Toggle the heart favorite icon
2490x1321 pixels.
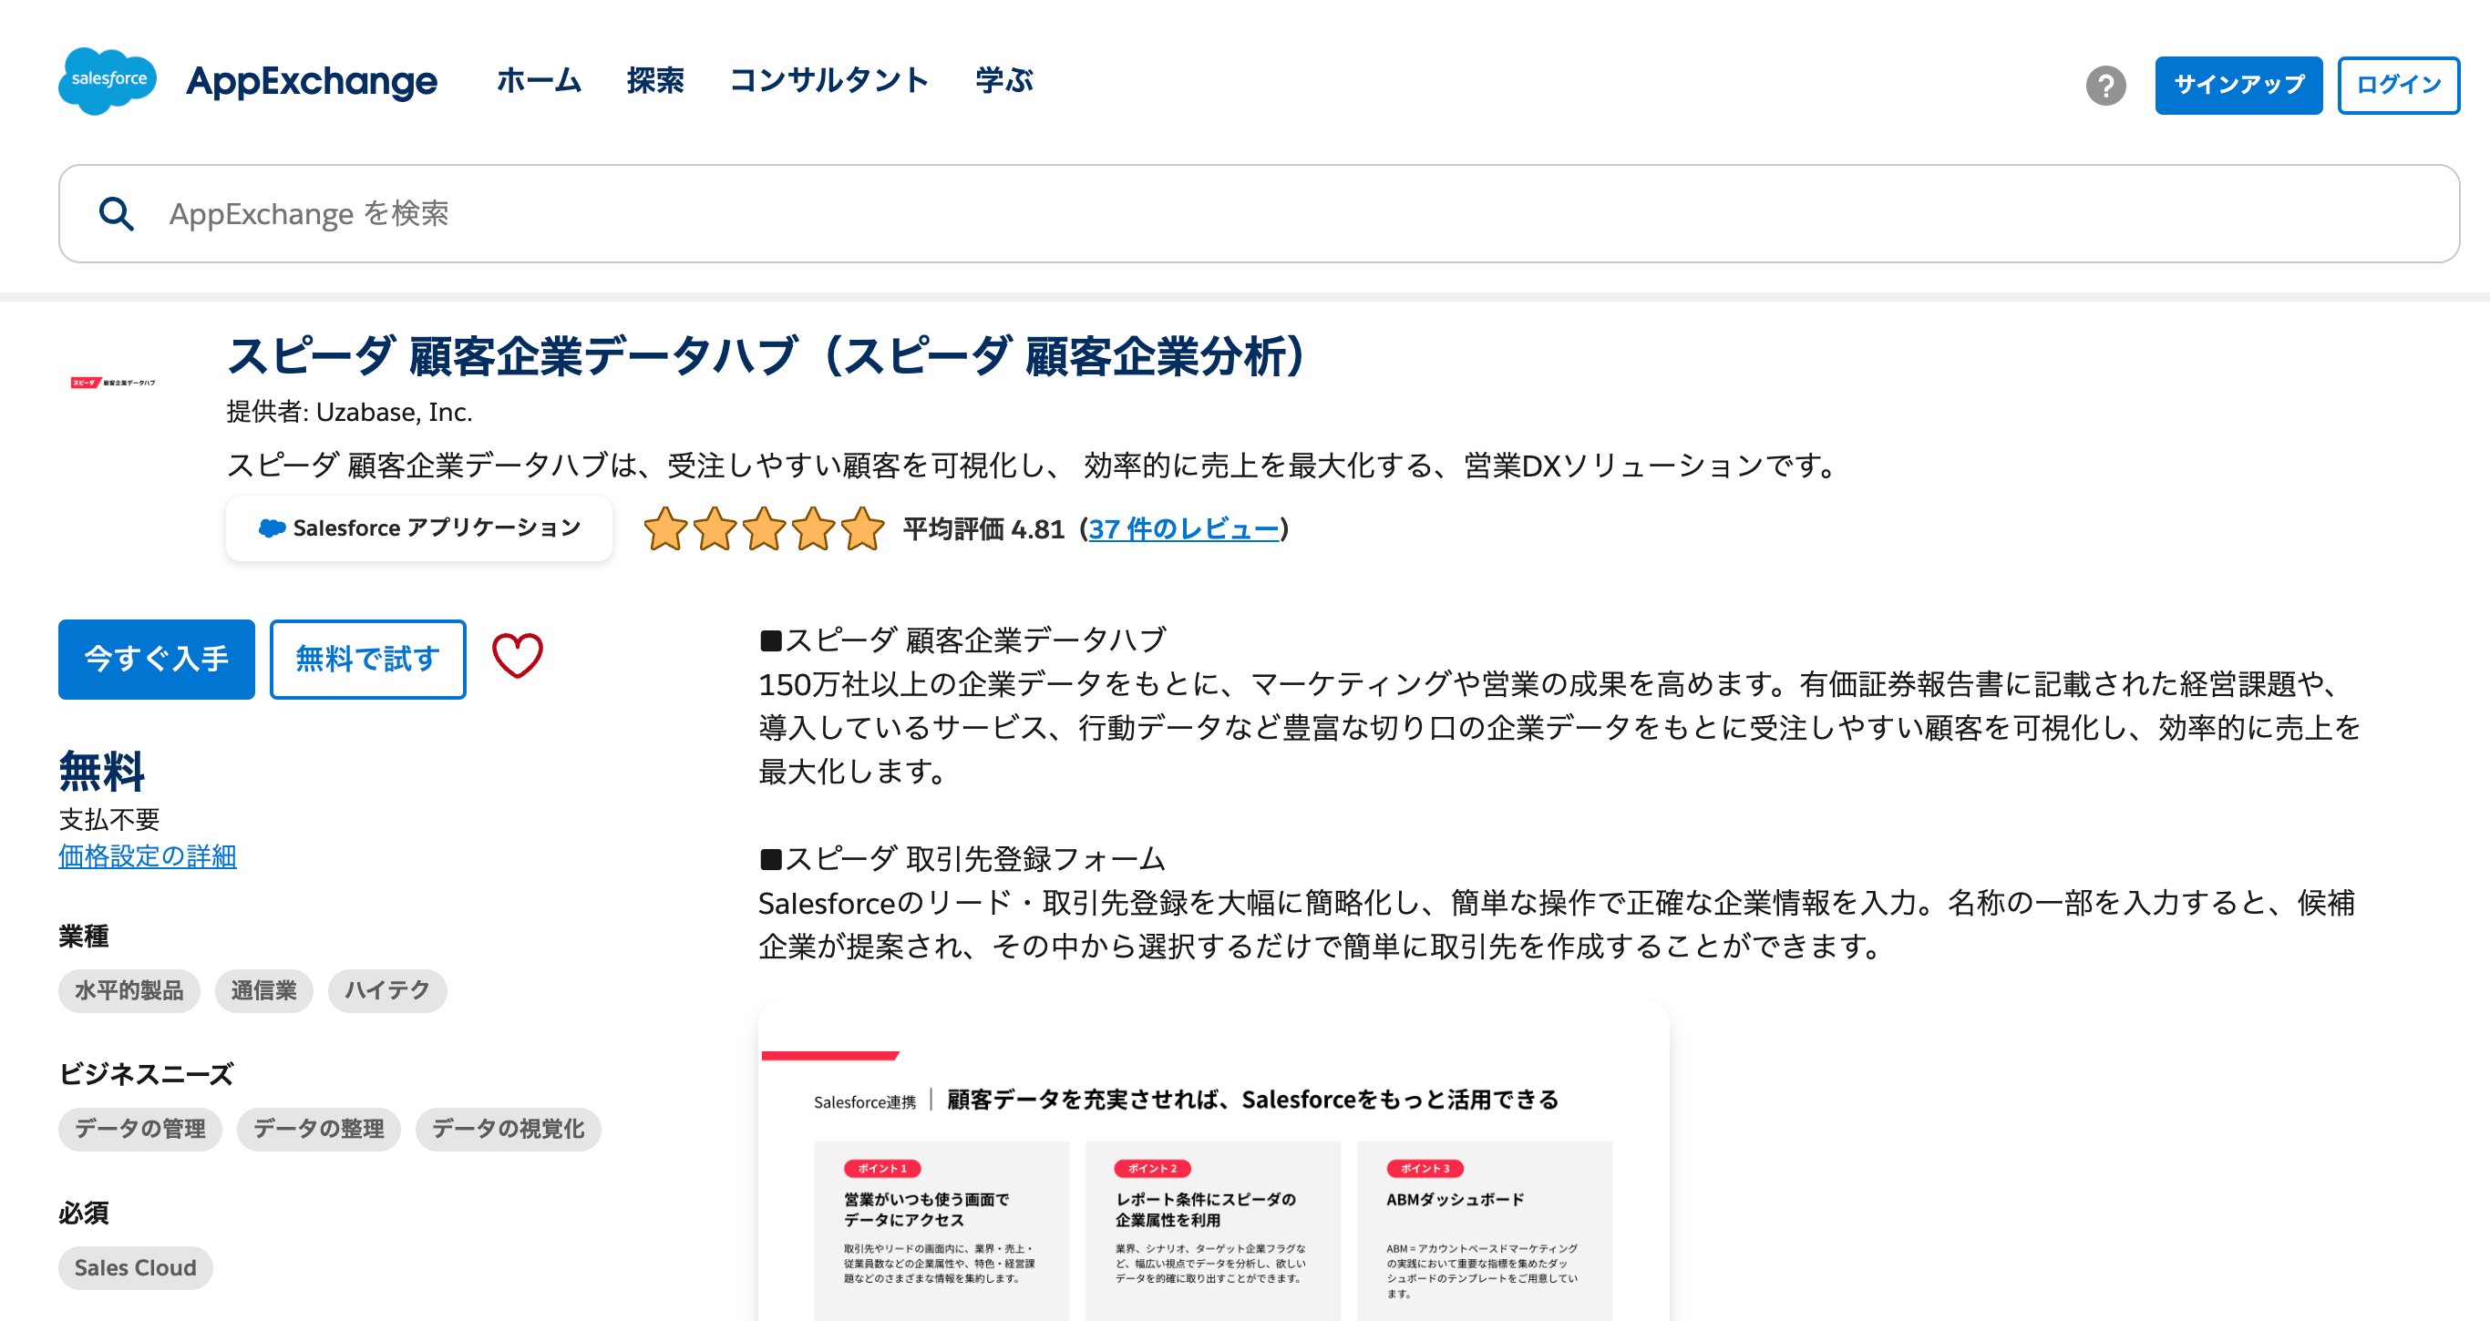coord(517,657)
